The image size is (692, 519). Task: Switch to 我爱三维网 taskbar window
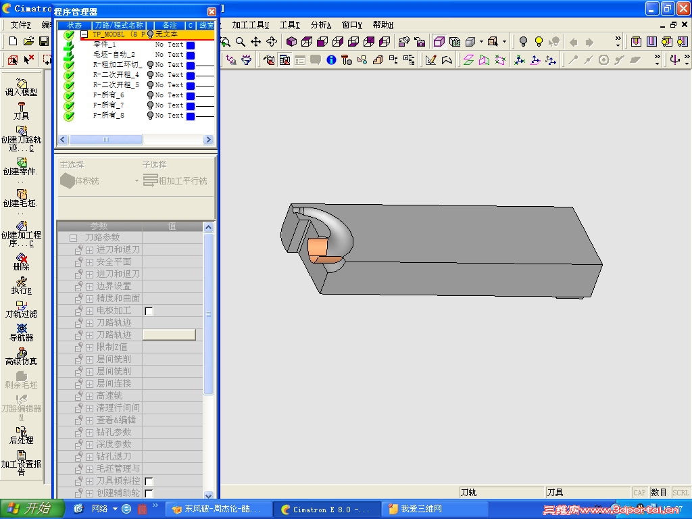click(x=435, y=509)
